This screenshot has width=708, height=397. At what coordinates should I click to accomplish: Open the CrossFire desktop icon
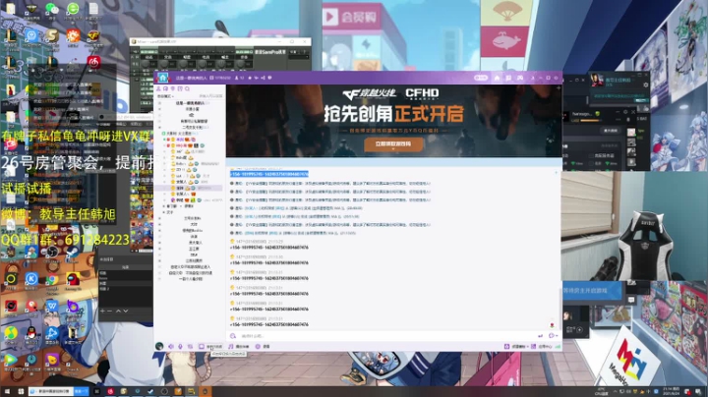(x=93, y=35)
